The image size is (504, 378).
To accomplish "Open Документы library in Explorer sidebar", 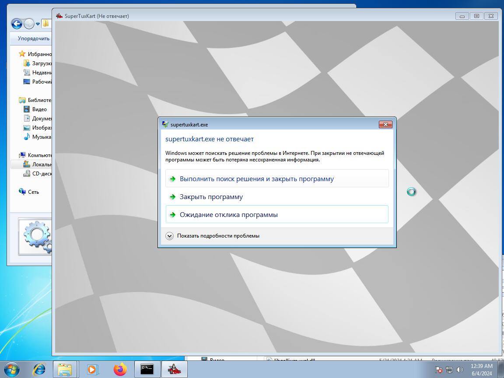I will (38, 118).
